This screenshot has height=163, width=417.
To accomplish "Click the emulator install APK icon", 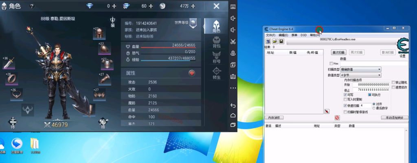I will coord(233,77).
